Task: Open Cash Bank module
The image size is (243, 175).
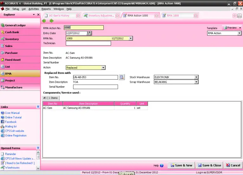Action: (x=20, y=32)
